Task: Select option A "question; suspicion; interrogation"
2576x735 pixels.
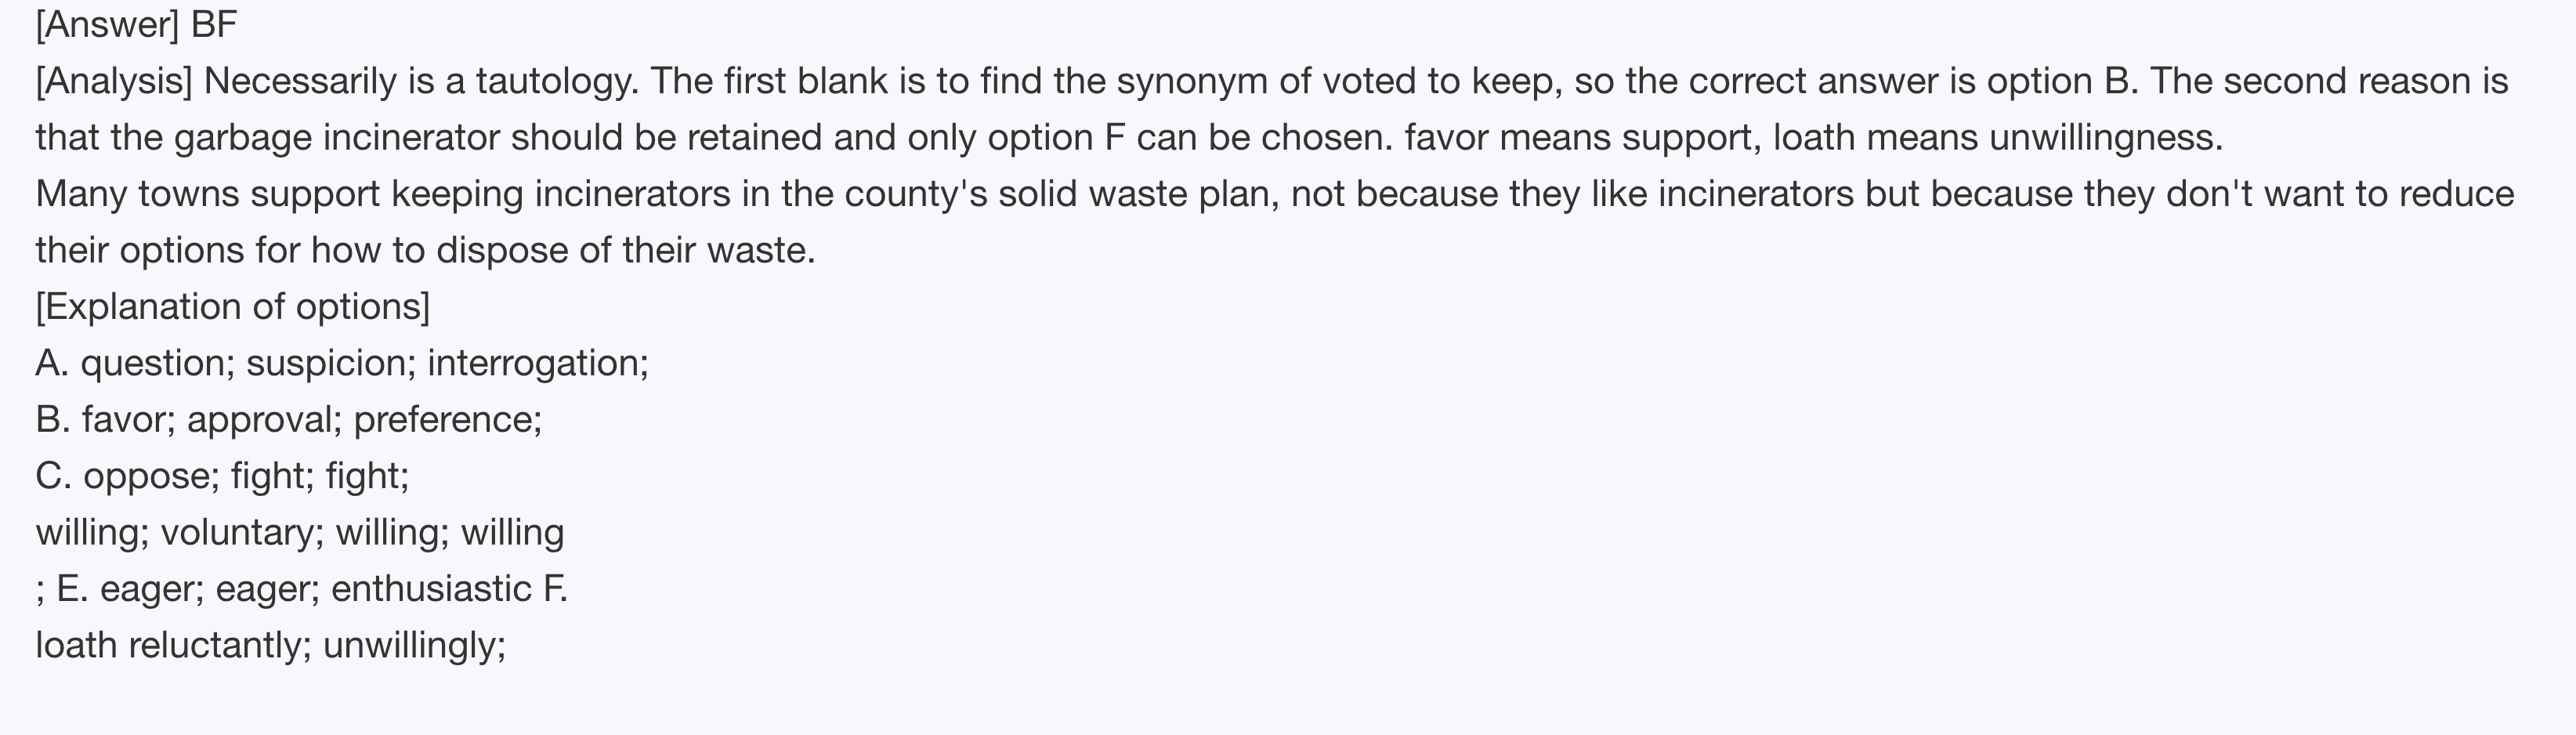Action: coord(342,363)
